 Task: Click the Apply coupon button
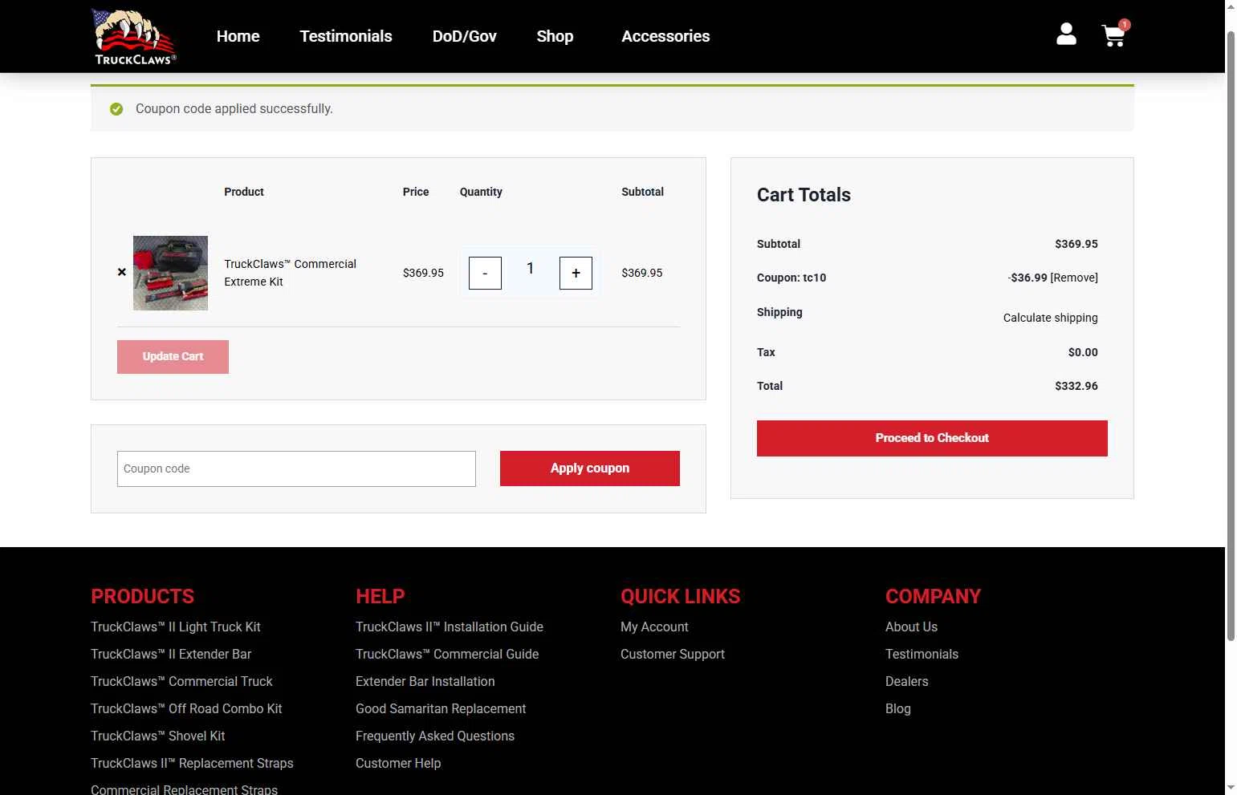590,468
